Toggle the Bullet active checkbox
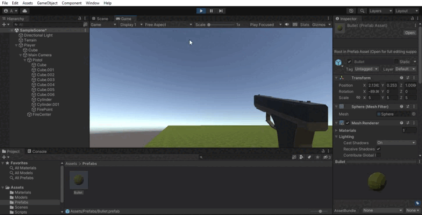 (x=349, y=62)
